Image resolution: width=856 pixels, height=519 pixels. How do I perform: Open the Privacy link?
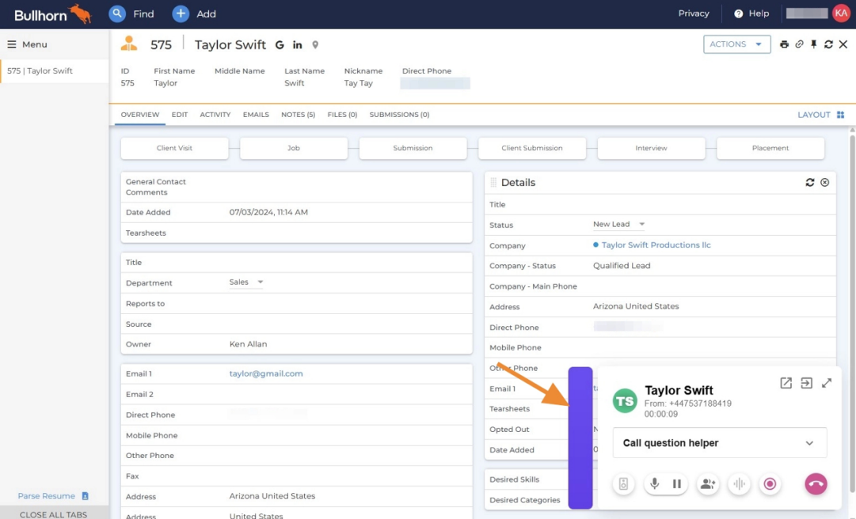pos(694,13)
